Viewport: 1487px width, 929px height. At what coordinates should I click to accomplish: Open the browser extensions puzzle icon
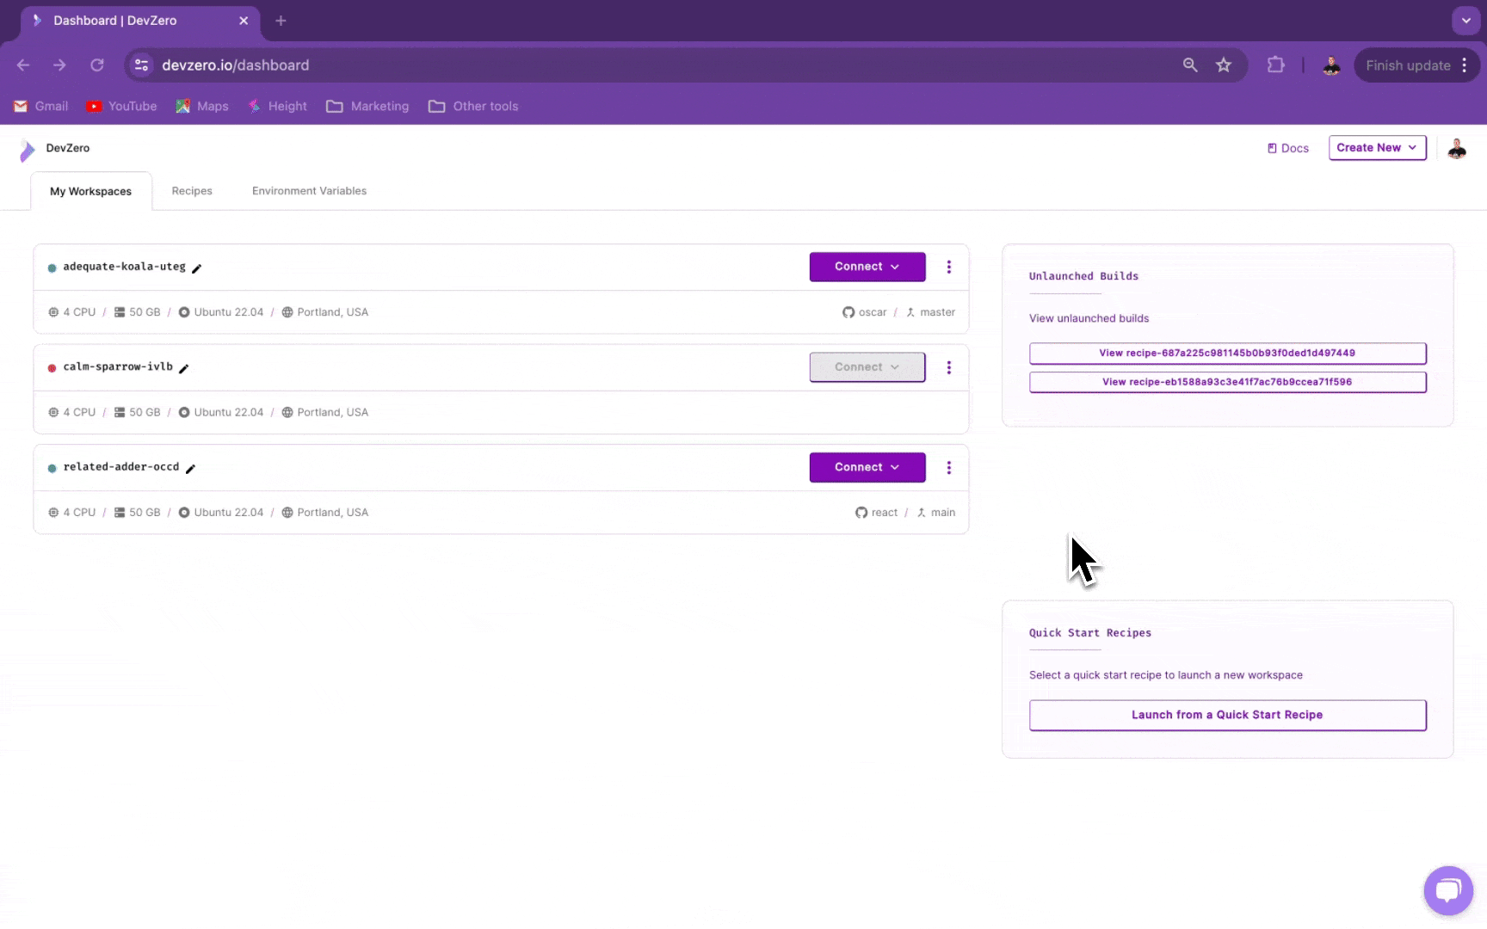pos(1275,65)
